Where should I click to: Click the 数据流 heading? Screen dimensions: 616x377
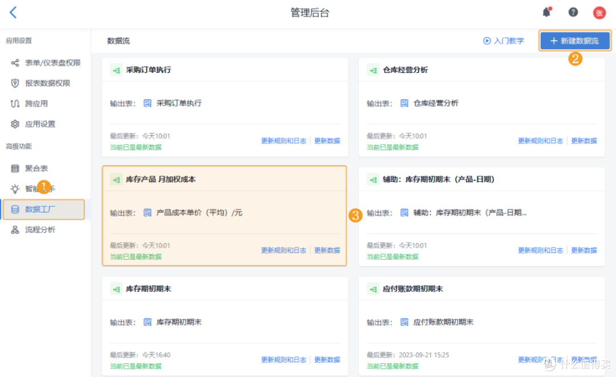119,41
